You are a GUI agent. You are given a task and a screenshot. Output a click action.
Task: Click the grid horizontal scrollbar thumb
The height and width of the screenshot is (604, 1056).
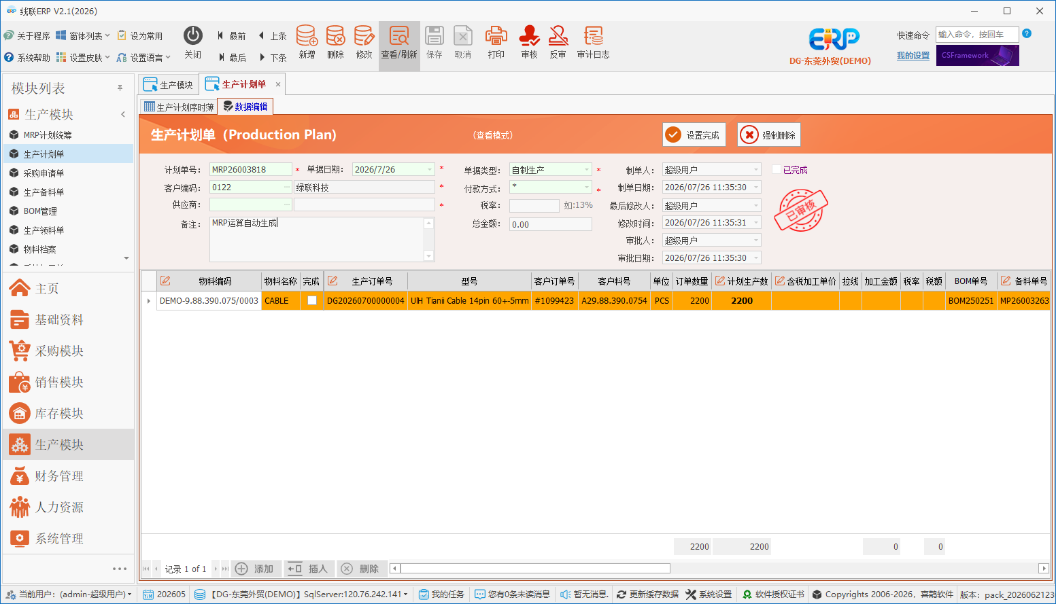tap(535, 569)
